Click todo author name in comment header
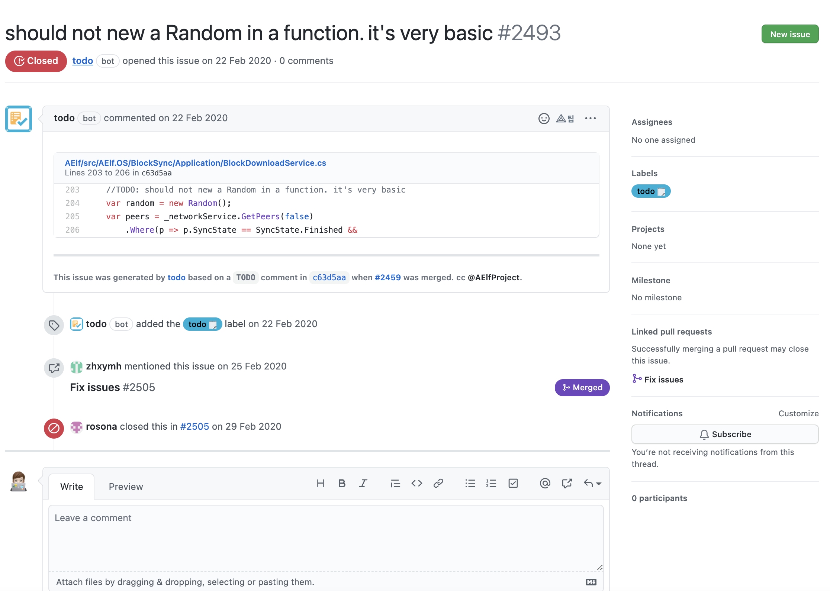The image size is (830, 591). [x=64, y=118]
